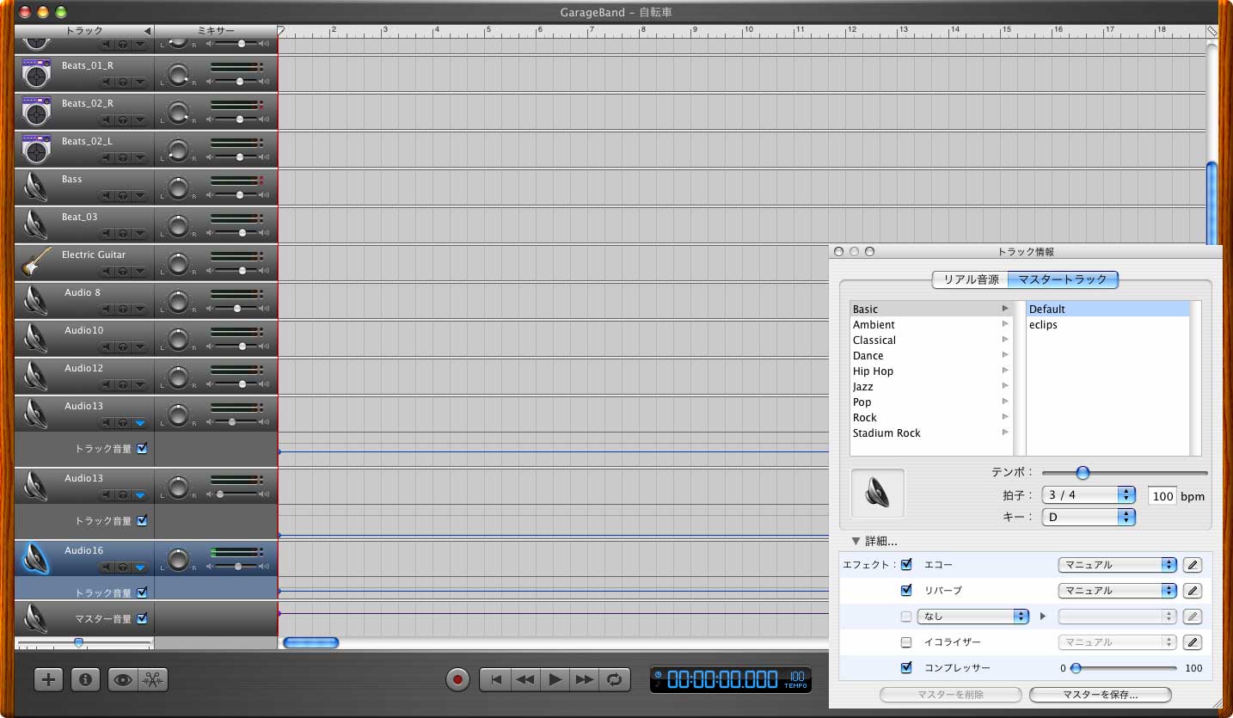This screenshot has height=718, width=1233.
Task: Click the TEMPO readout in the display
Action: click(796, 680)
